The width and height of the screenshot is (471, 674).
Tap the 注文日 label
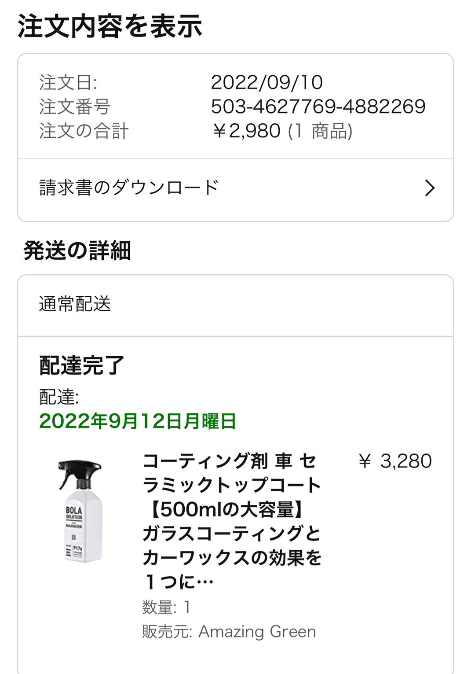point(68,82)
